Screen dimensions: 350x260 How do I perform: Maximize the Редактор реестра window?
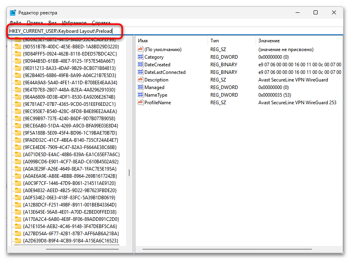point(316,12)
